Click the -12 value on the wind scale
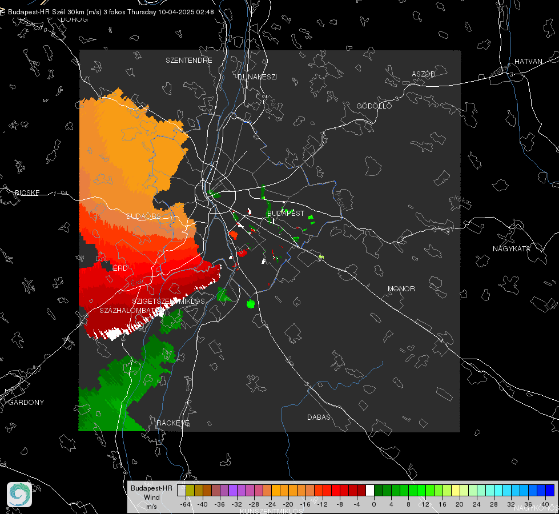This screenshot has width=559, height=514. (322, 504)
